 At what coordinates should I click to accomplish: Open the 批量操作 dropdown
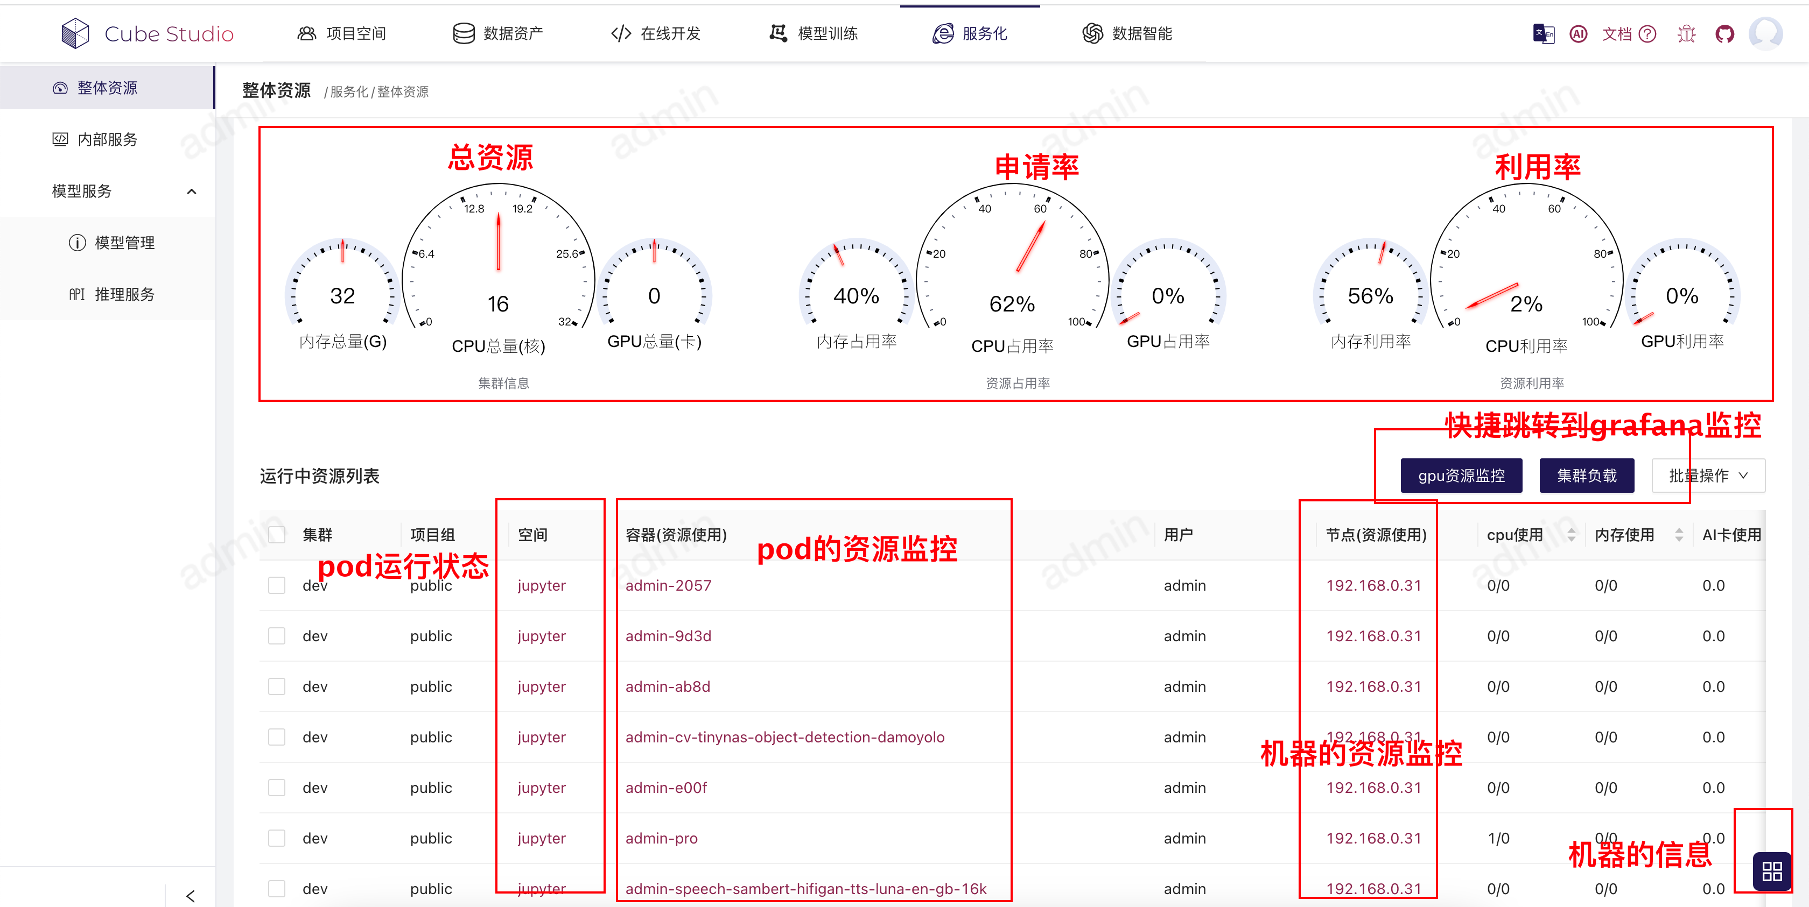tap(1707, 476)
